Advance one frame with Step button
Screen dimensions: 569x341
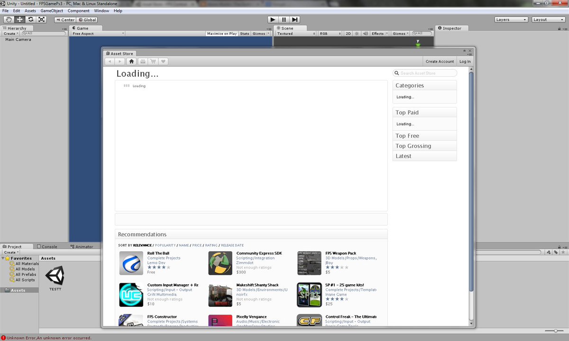point(295,19)
